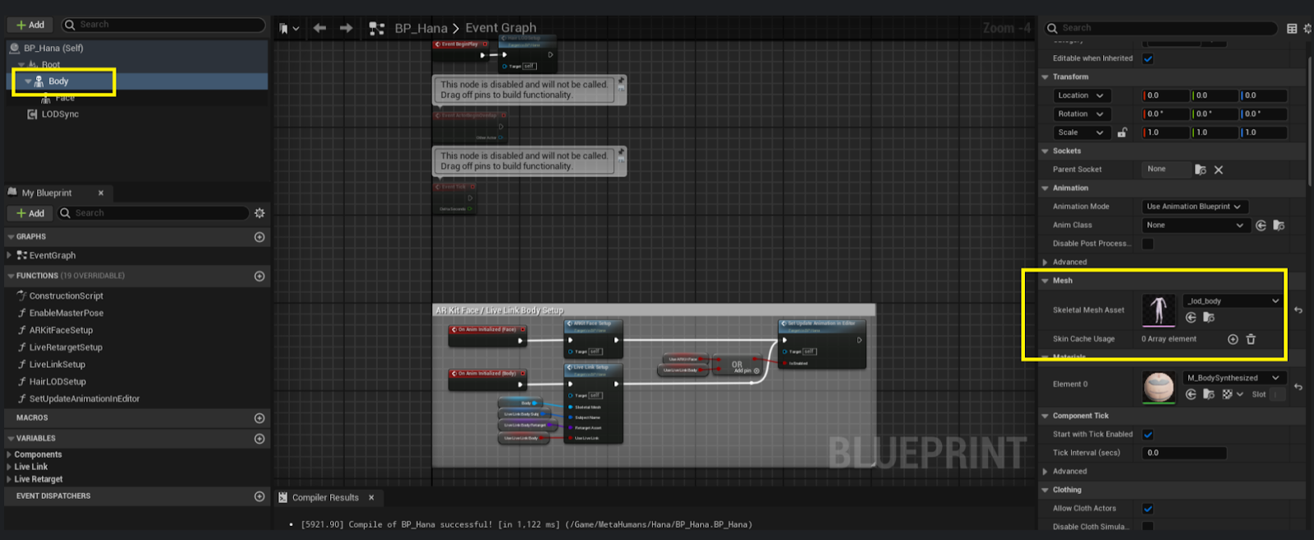Add a new graph with the plus icon
Image resolution: width=1314 pixels, height=540 pixels.
click(x=260, y=237)
